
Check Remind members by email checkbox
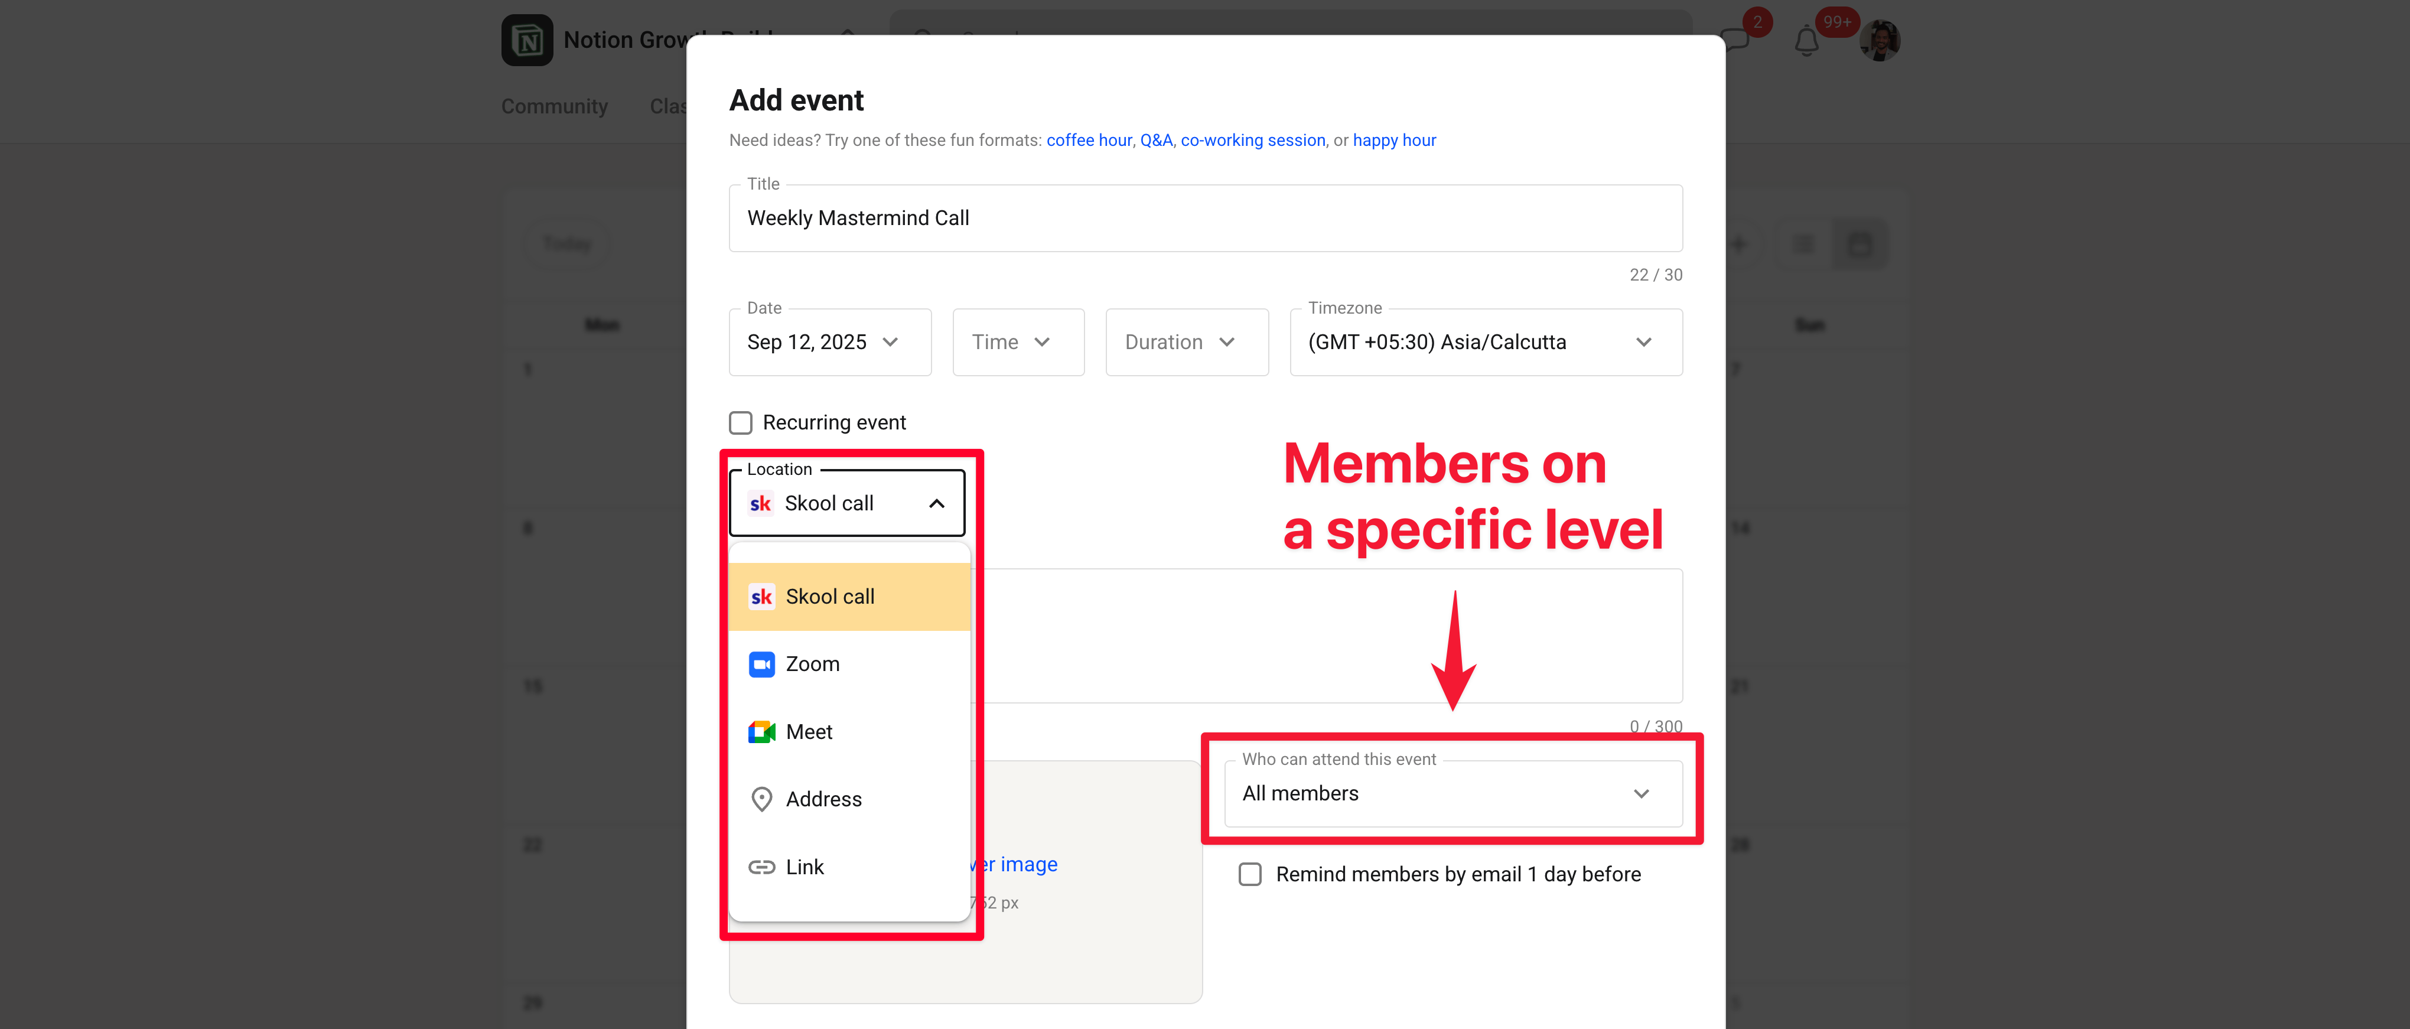coord(1250,875)
